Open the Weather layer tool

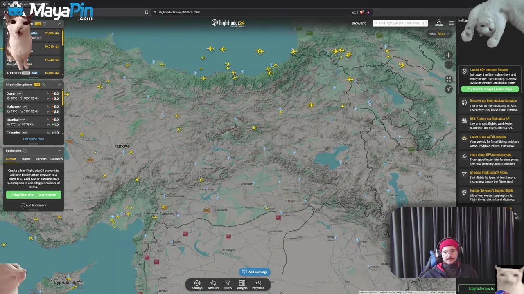(x=213, y=285)
